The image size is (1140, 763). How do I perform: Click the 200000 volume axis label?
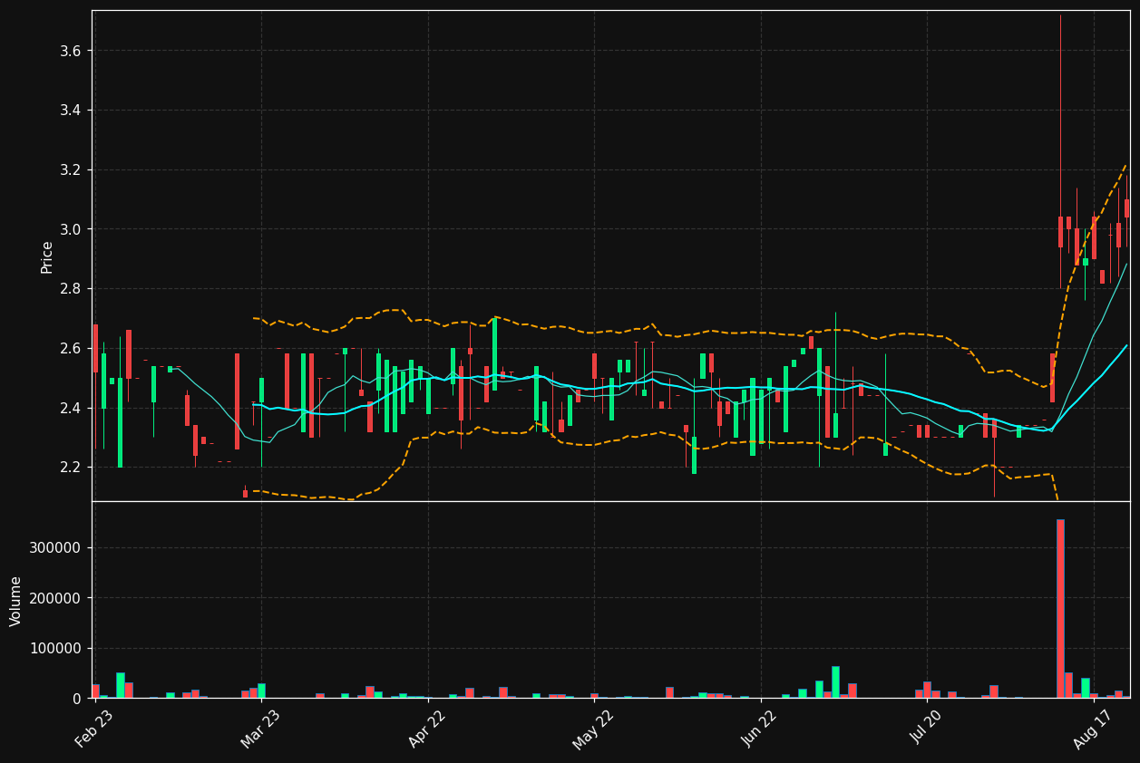tap(57, 598)
